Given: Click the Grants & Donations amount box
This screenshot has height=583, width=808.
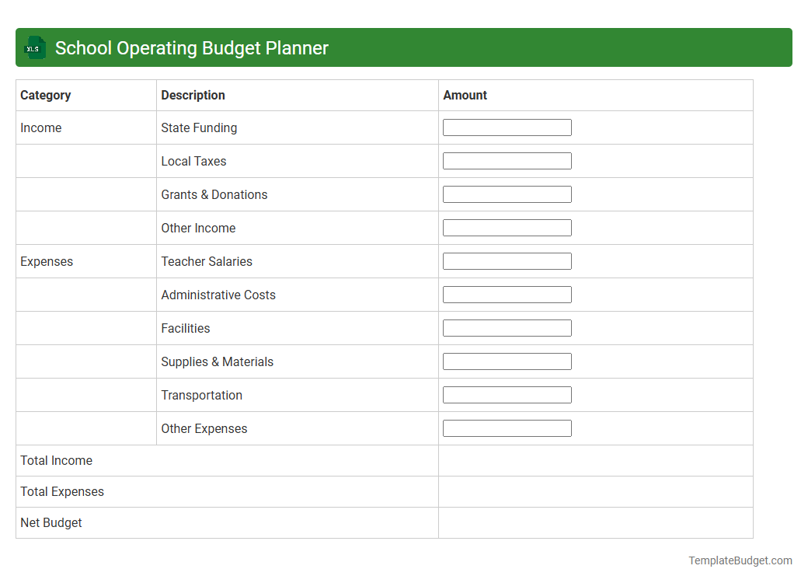Looking at the screenshot, I should 507,194.
